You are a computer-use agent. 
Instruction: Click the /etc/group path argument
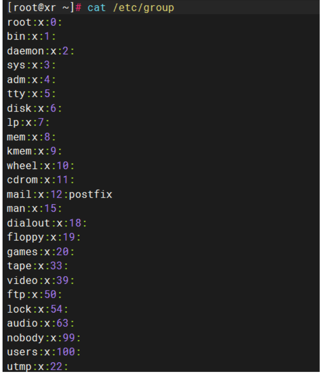tap(143, 8)
